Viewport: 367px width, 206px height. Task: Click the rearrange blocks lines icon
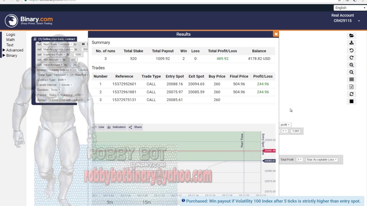point(352,80)
